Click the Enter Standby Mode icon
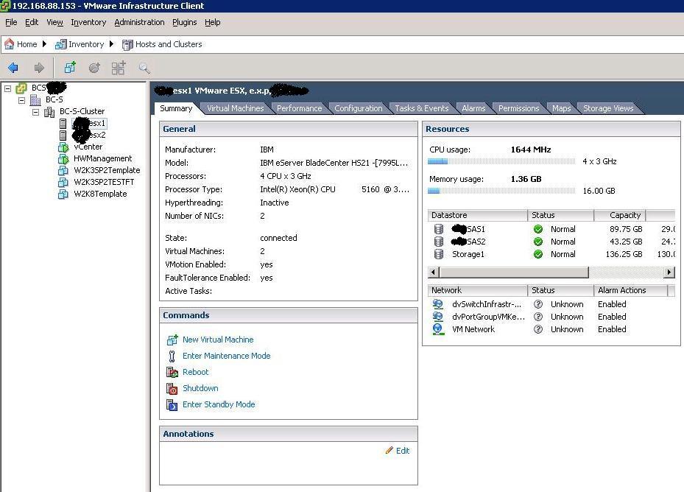Viewport: 684px width, 492px height. pyautogui.click(x=172, y=404)
